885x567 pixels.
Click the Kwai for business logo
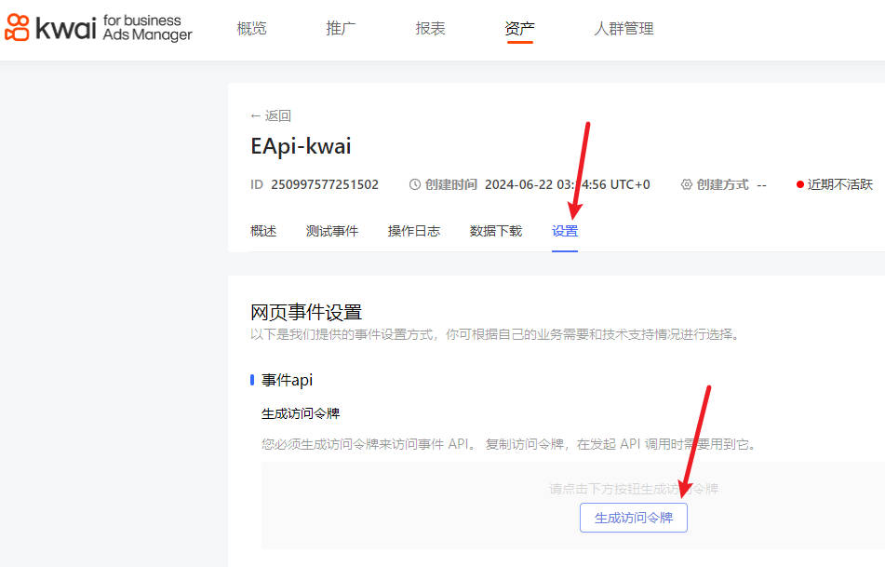(100, 28)
